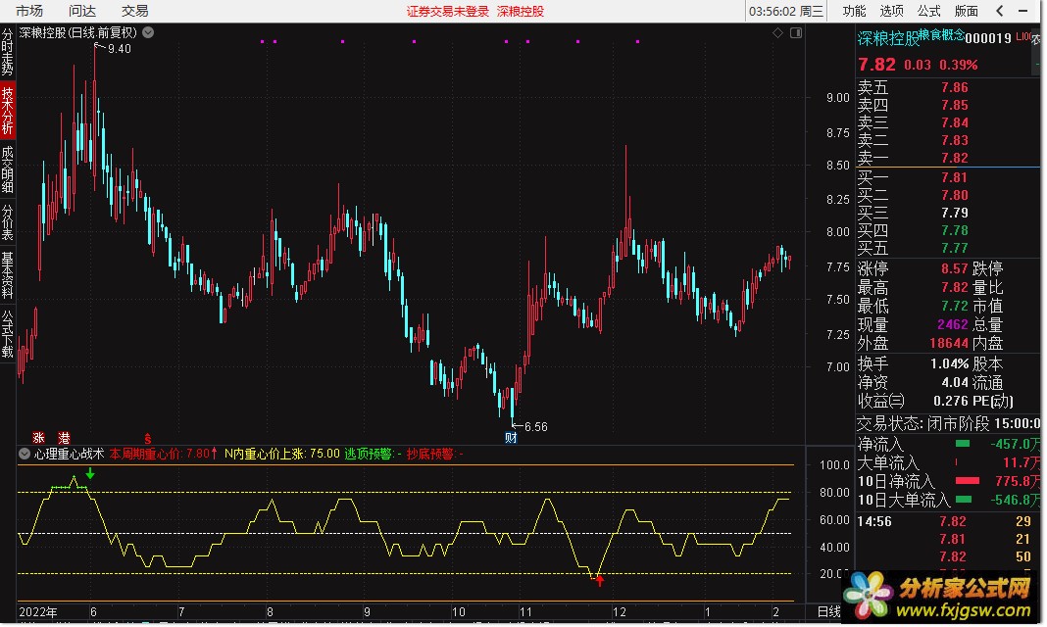Switch to 技术分析 sidebar tab

click(x=7, y=110)
